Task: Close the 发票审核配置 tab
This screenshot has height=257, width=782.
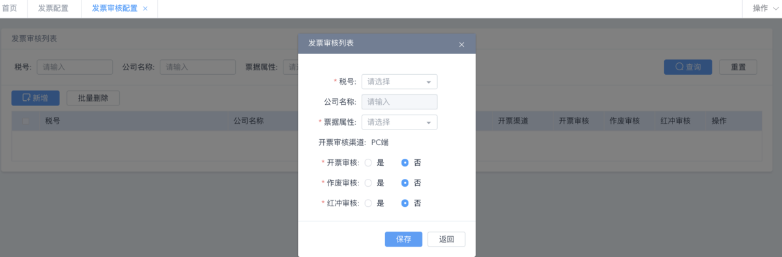Action: (145, 8)
